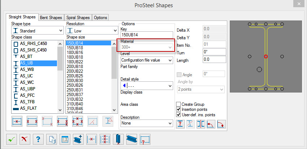Select the two side-points insertion icon
This screenshot has height=149, width=307.
(32, 121)
